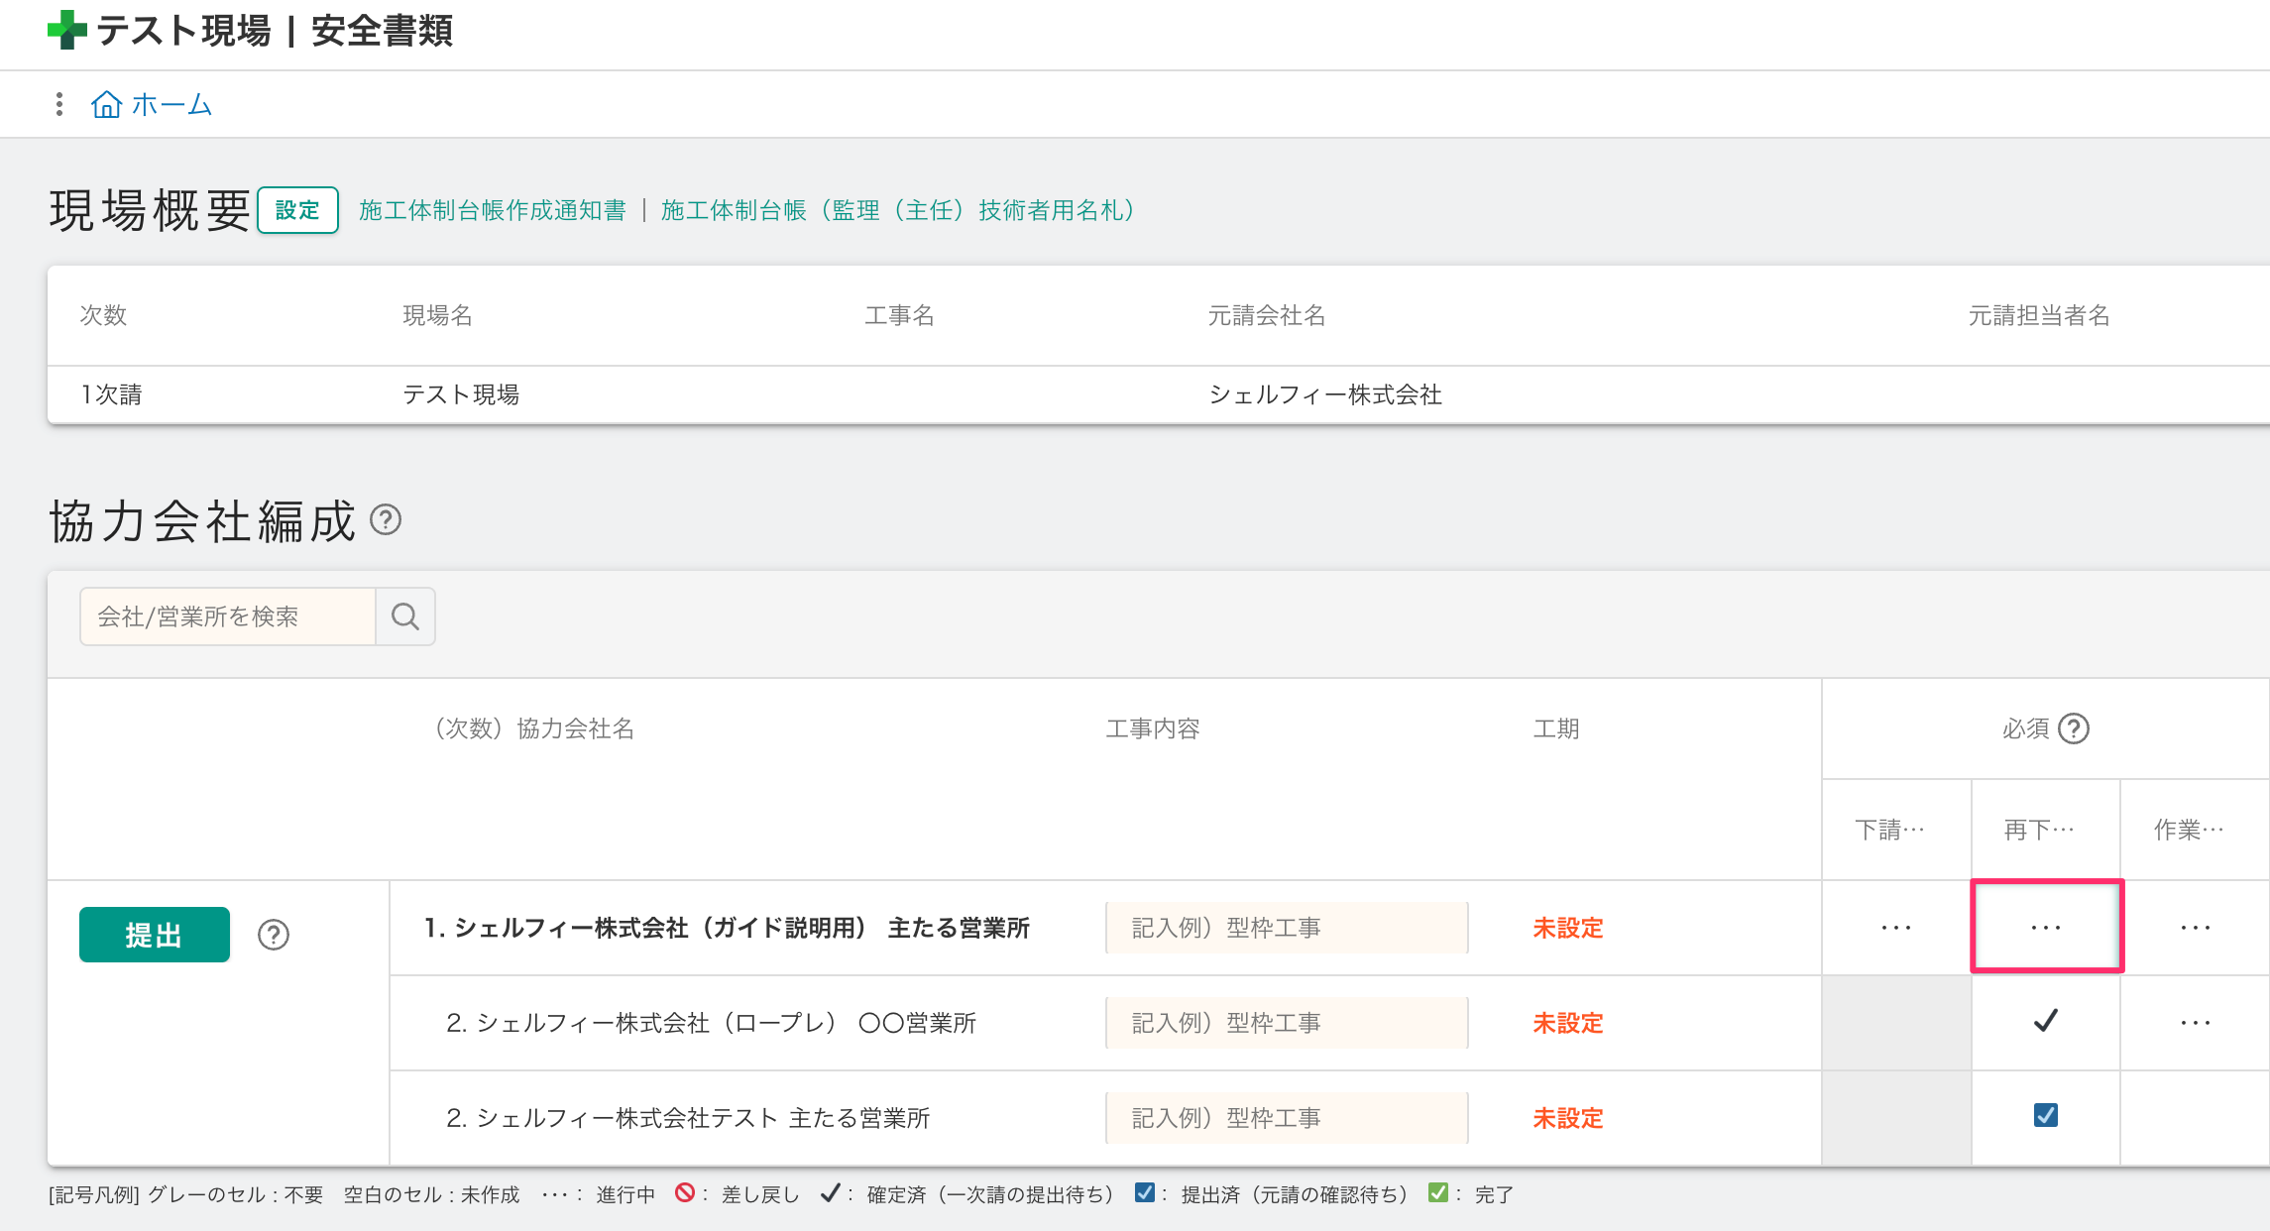
Task: Click 作業… status dots in ロープレ row
Action: coord(2195,1023)
